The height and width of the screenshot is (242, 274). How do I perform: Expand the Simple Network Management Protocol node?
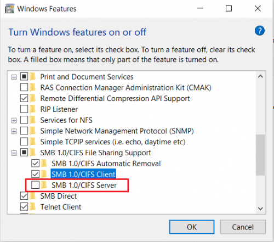tap(14, 131)
